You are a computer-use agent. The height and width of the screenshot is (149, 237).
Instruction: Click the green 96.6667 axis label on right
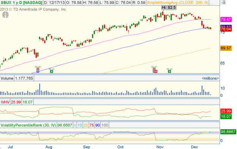point(228,132)
